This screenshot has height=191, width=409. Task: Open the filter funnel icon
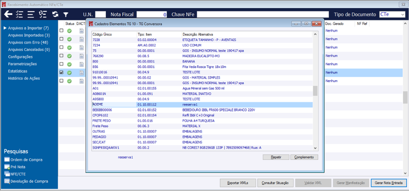pos(66,15)
